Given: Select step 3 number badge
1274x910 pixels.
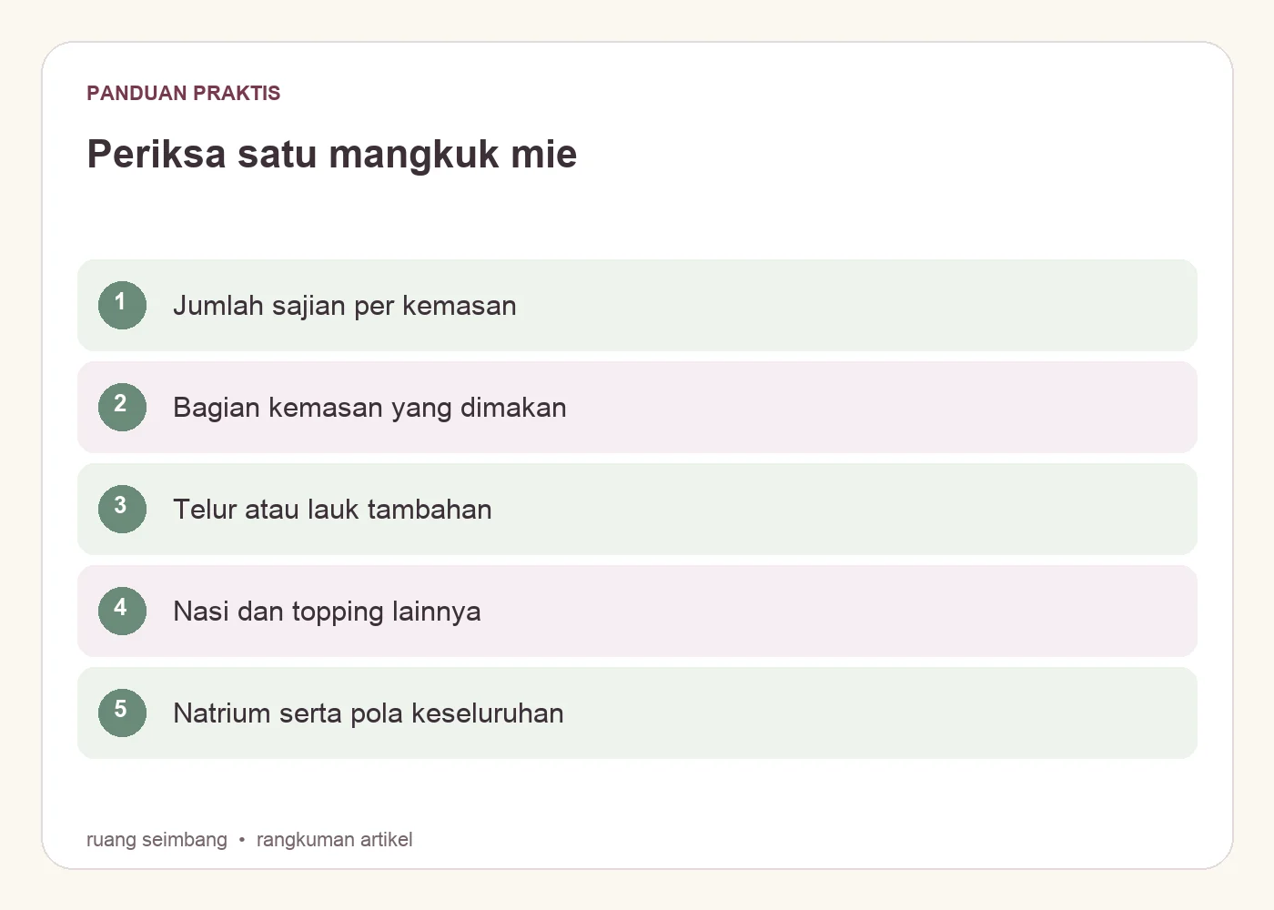Looking at the screenshot, I should pos(122,509).
